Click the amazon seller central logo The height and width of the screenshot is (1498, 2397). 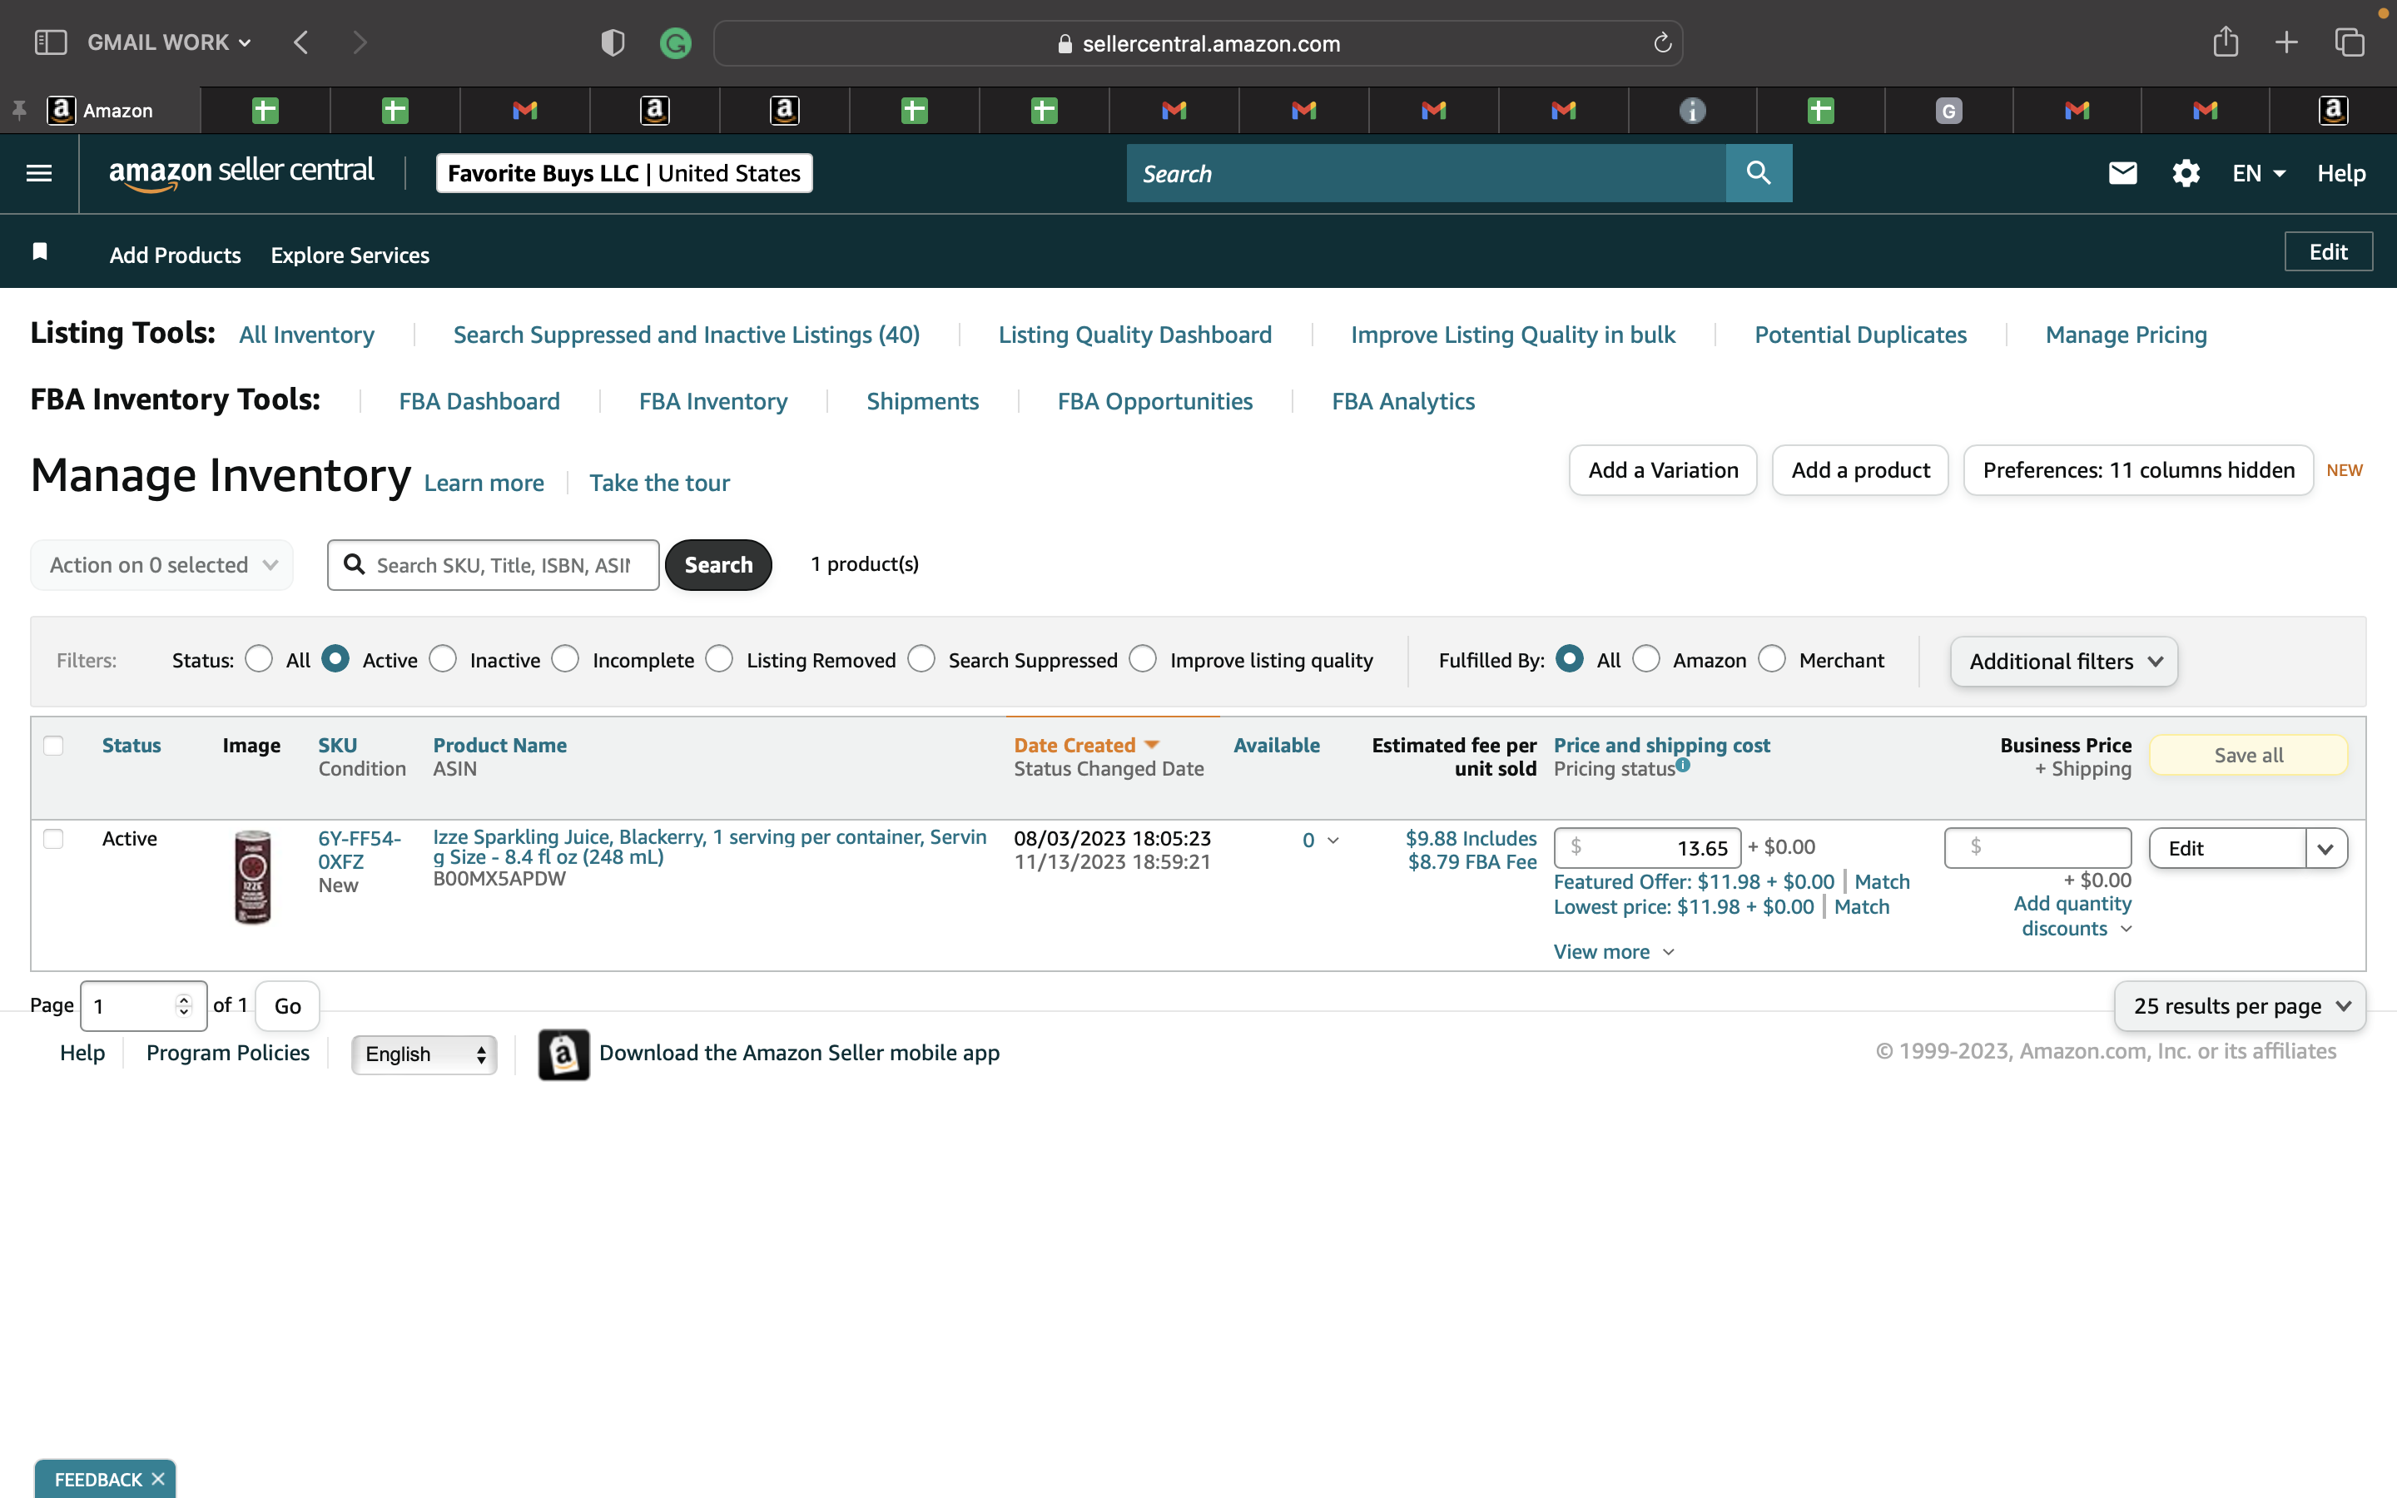pos(241,172)
